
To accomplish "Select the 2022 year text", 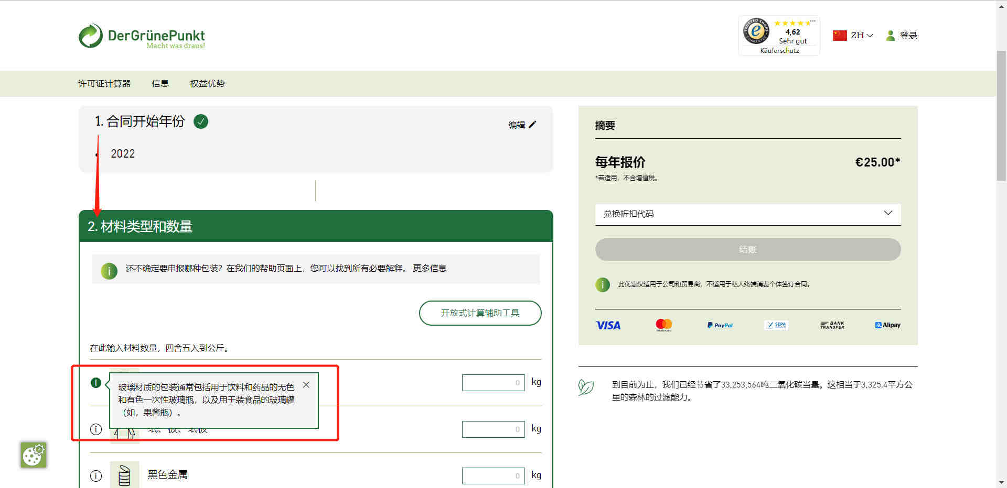I will [123, 153].
